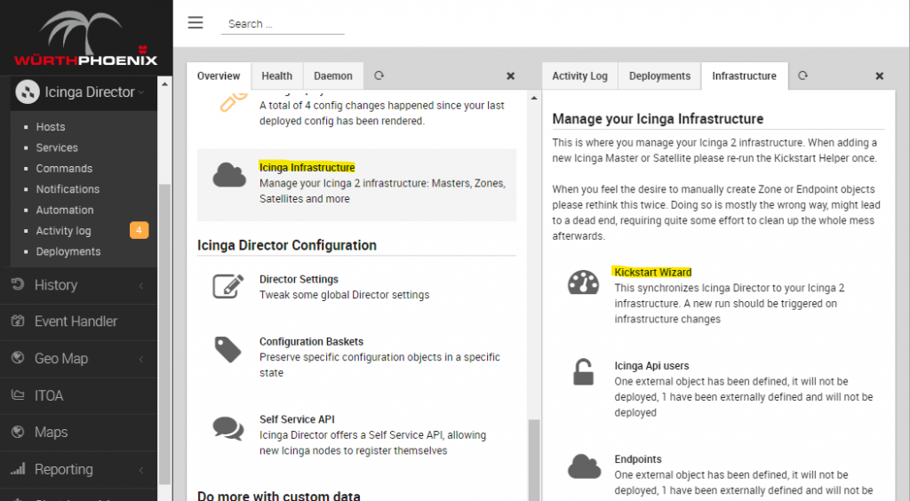The width and height of the screenshot is (910, 501).
Task: Open Activity log in sidebar
Action: pos(63,231)
